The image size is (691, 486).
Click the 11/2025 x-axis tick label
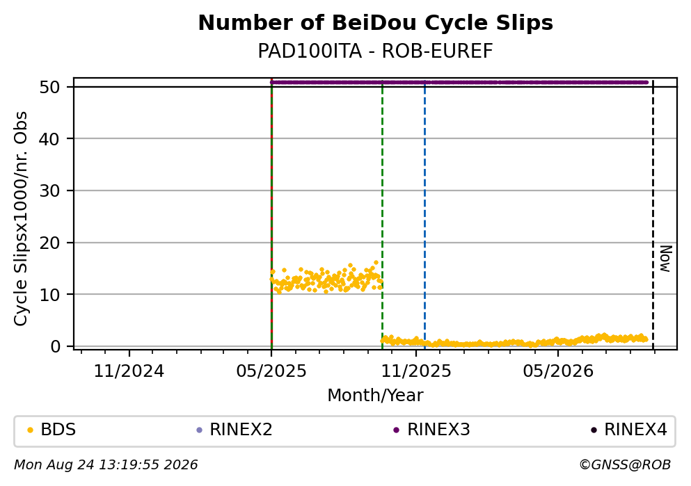[x=416, y=371]
